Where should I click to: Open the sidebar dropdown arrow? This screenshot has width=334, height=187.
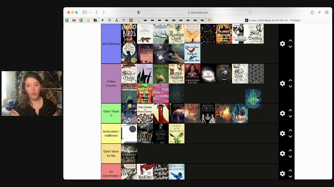pos(90,12)
